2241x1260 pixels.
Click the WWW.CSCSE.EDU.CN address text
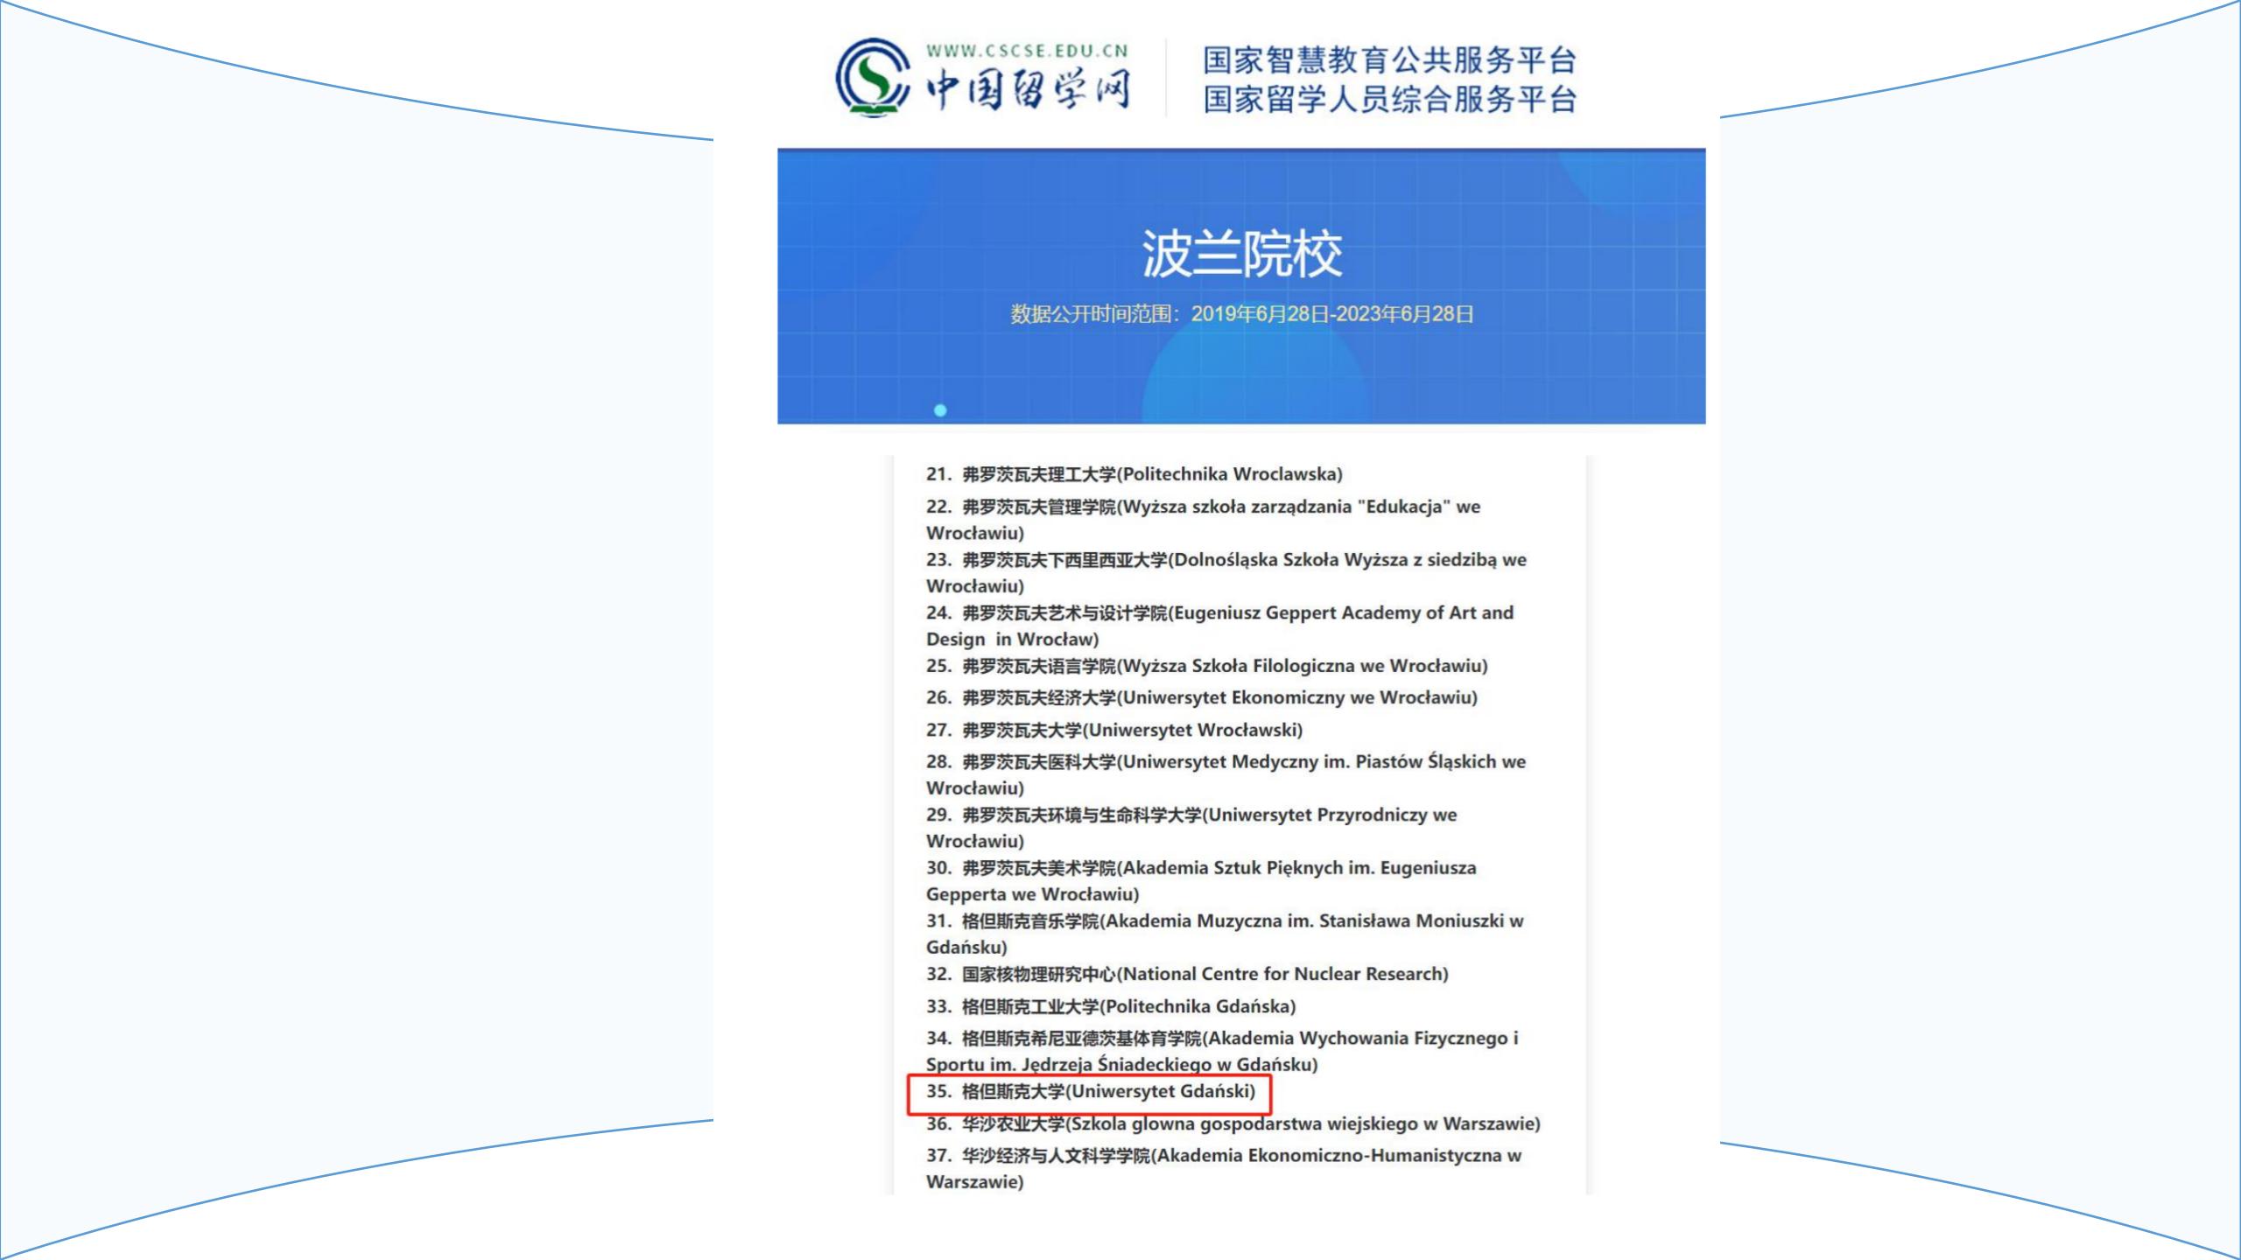1028,51
